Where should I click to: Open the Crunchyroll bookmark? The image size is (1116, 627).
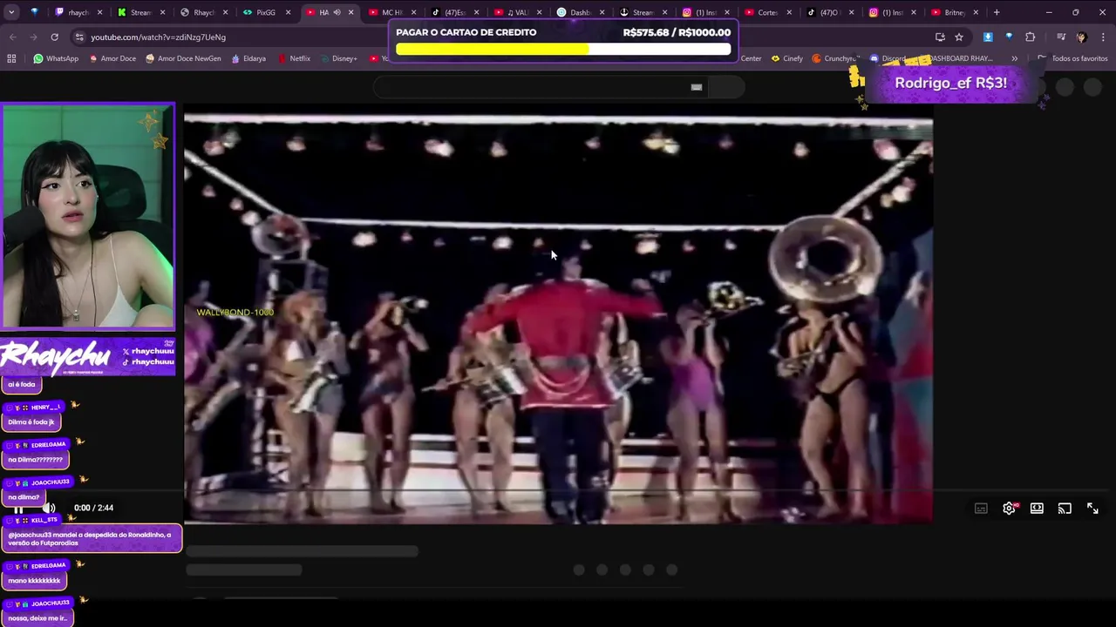(x=834, y=58)
